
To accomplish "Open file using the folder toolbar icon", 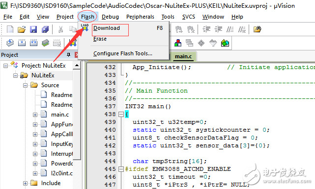I will coord(22,29).
